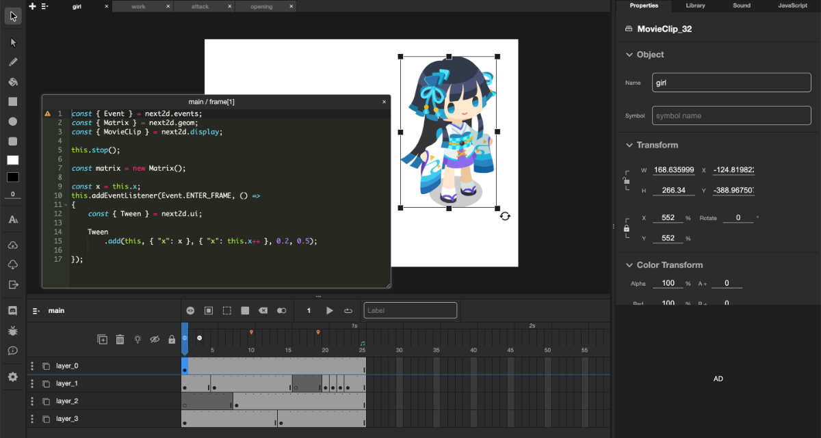
Task: Toggle highlight with the light bulb icon
Action: pos(137,339)
